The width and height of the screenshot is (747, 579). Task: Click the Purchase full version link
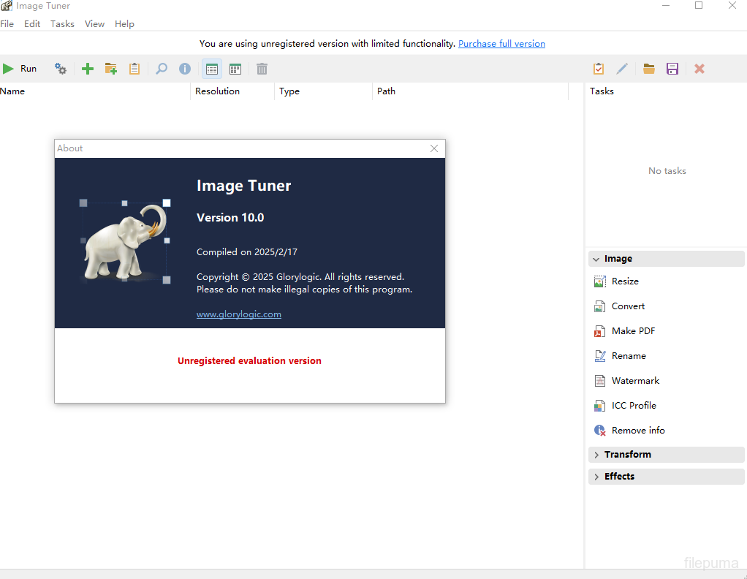(x=501, y=43)
